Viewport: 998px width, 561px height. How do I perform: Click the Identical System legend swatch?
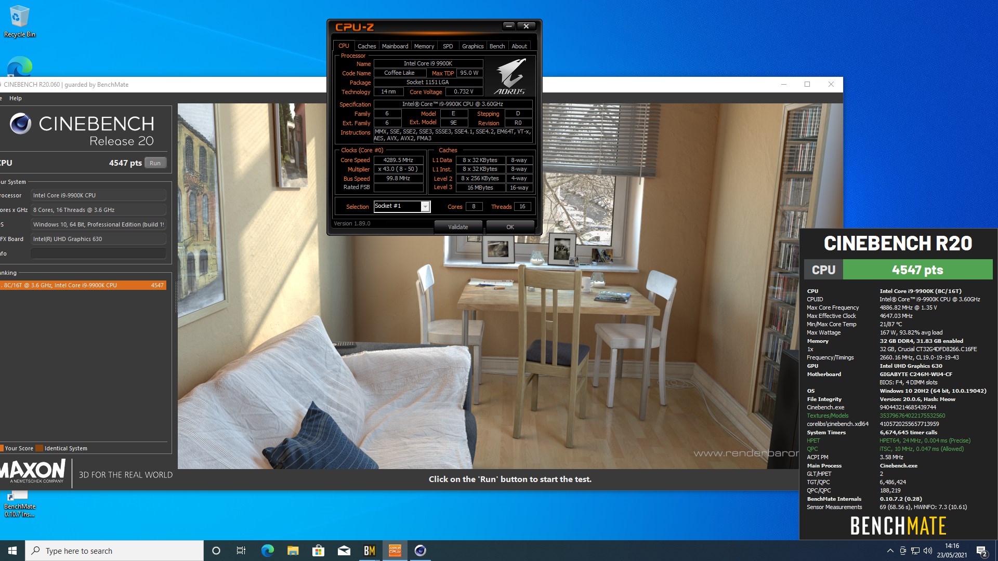pyautogui.click(x=39, y=448)
